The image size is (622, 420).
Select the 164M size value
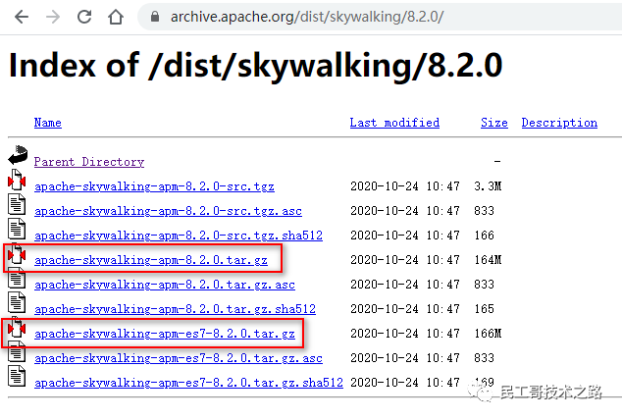click(x=488, y=260)
